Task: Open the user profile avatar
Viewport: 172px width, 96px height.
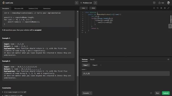Action: tap(169, 3)
